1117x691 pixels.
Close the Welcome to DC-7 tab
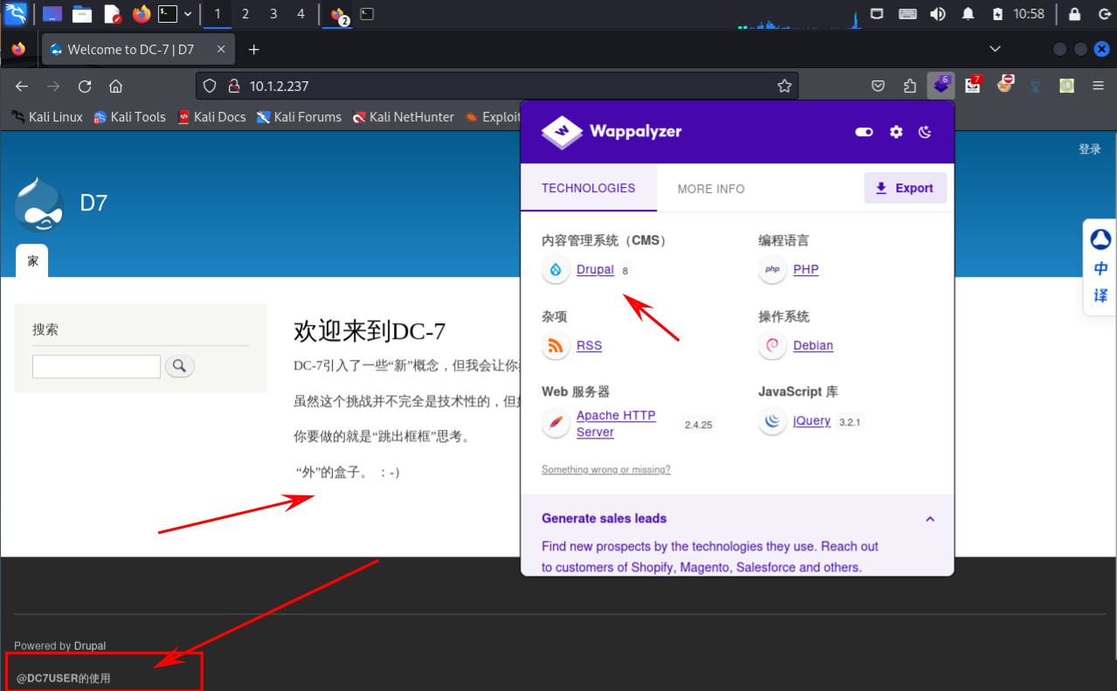222,50
